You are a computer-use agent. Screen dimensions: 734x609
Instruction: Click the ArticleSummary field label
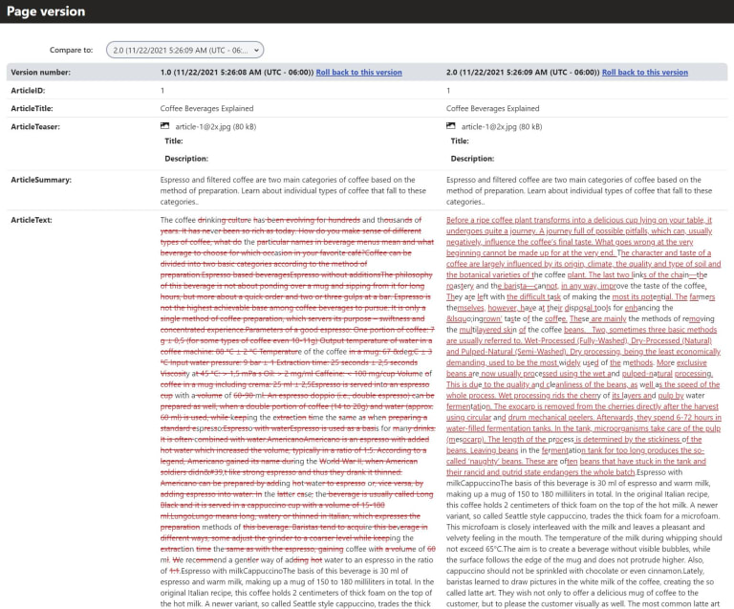point(41,180)
